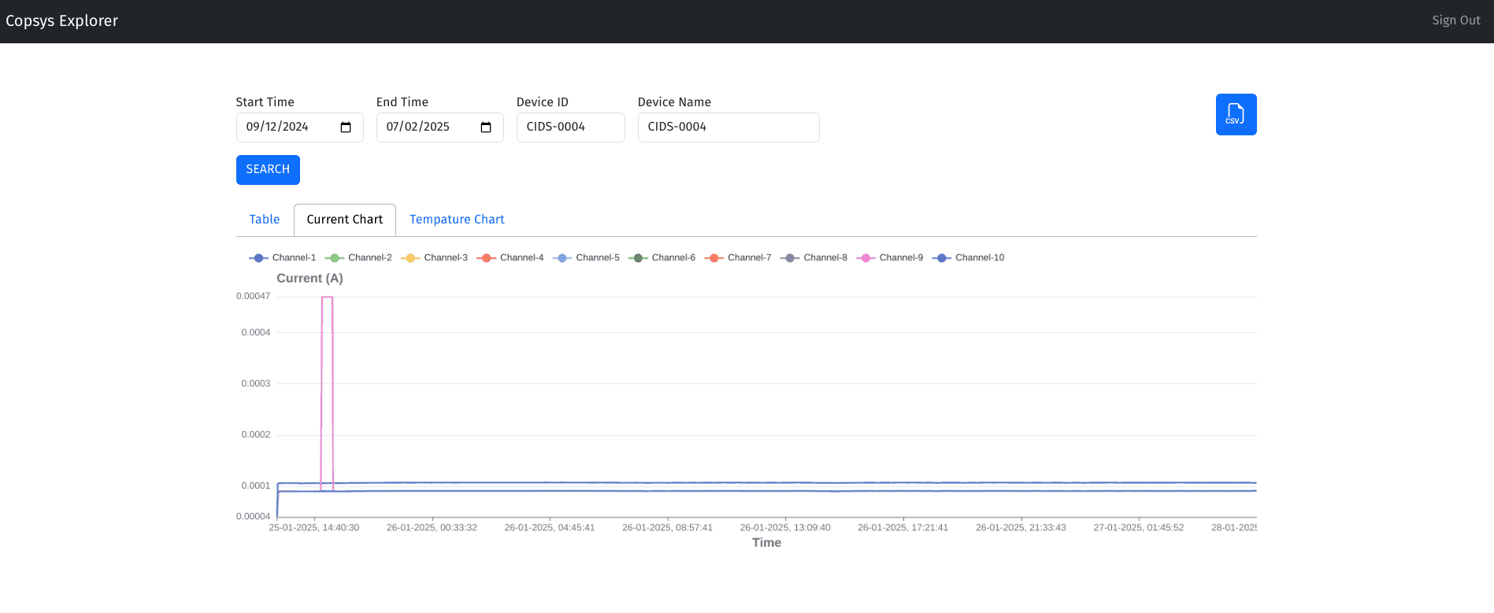Viewport: 1494px width, 613px height.
Task: Click the Current (A) axis title
Action: point(310,279)
